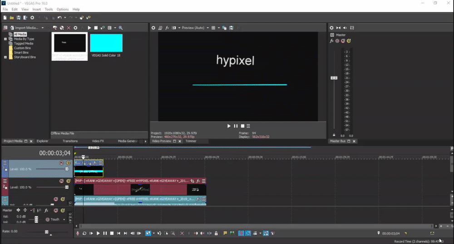The height and width of the screenshot is (244, 454).
Task: Expand the Media By Type node
Action: coord(5,39)
